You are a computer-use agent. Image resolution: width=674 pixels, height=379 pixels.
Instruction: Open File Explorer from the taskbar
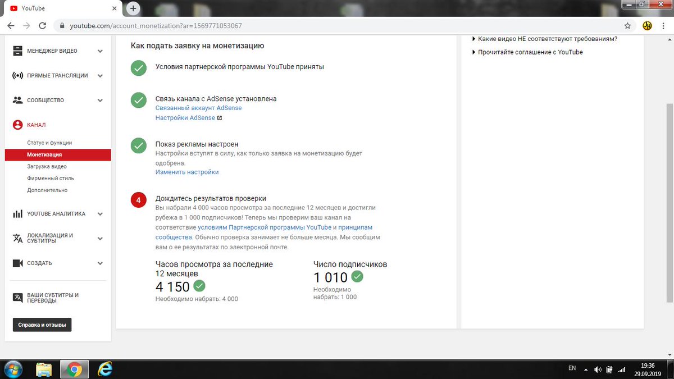pos(44,369)
